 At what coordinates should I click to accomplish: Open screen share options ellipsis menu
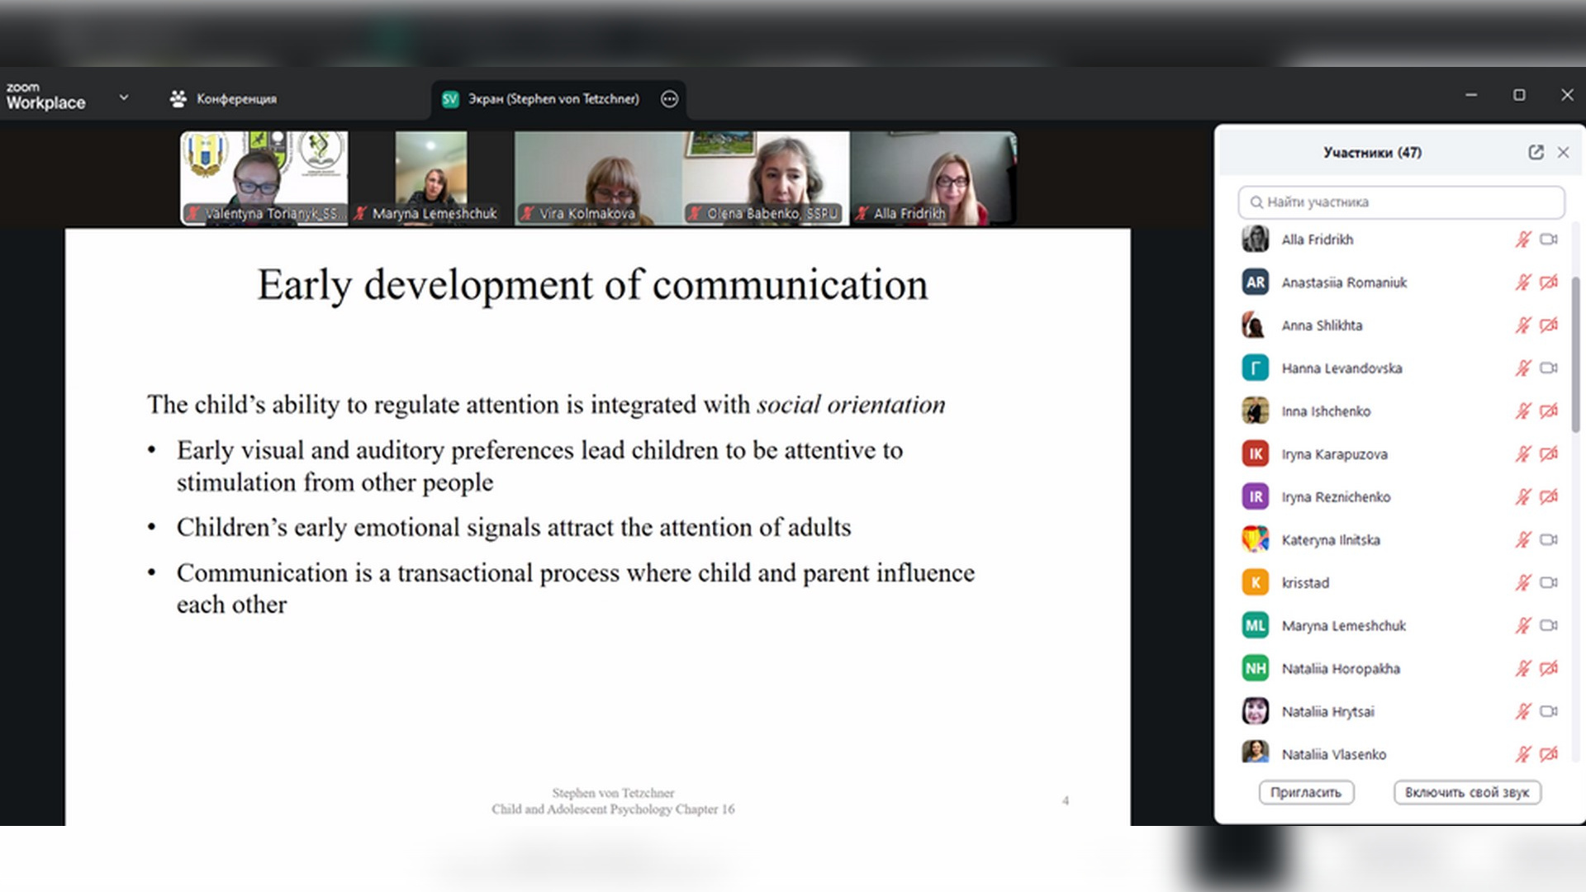[669, 99]
